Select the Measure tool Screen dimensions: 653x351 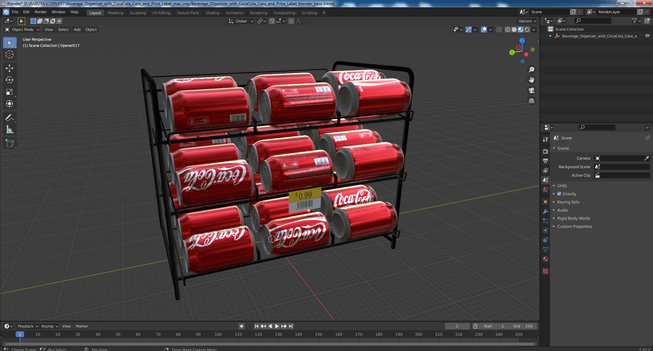coord(10,129)
